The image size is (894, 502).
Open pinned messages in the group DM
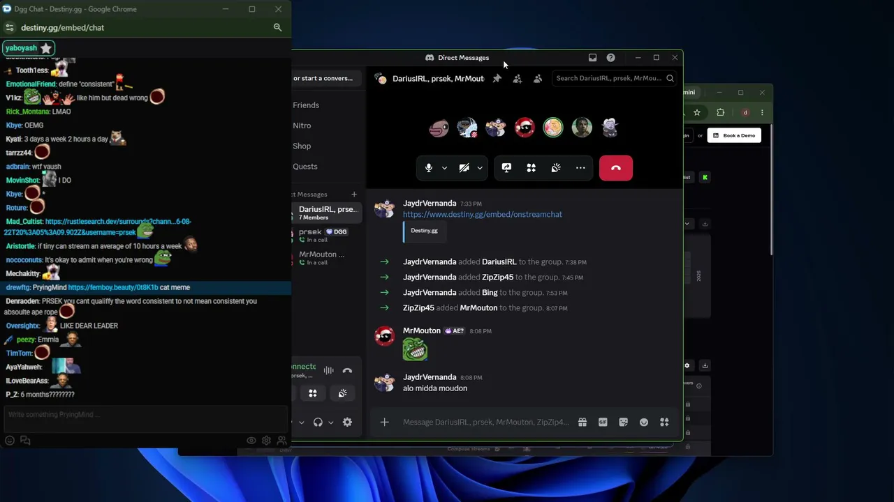(497, 79)
